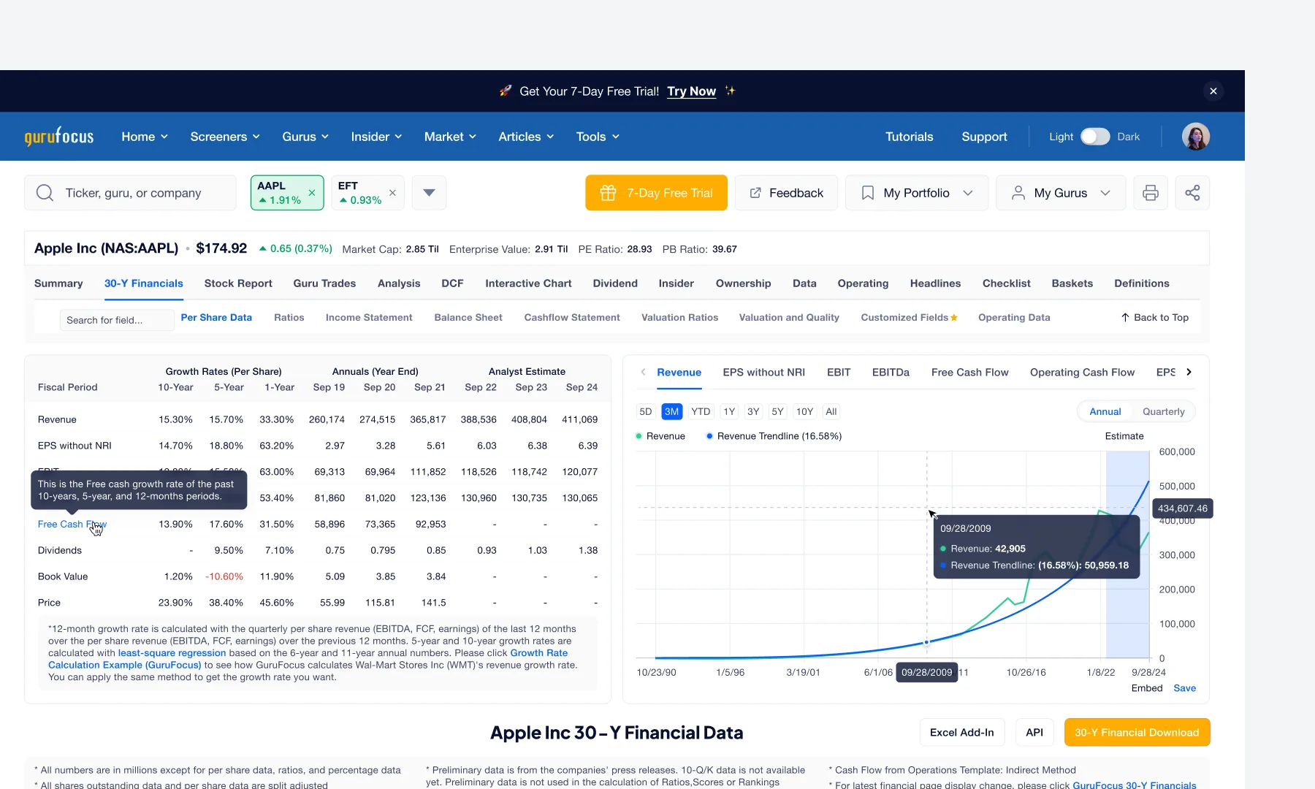Remove the AAPL ticker chip
Image resolution: width=1315 pixels, height=789 pixels.
click(312, 193)
